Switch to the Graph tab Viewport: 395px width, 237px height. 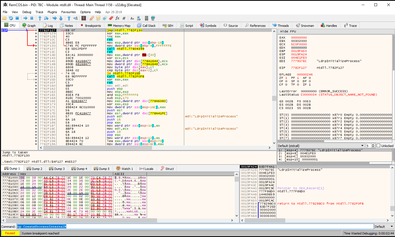(x=29, y=25)
